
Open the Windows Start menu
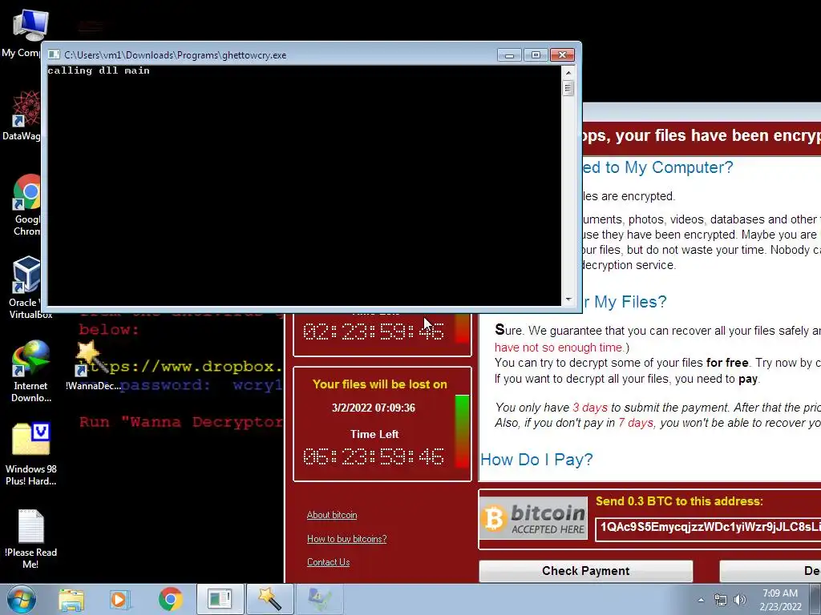tap(22, 599)
